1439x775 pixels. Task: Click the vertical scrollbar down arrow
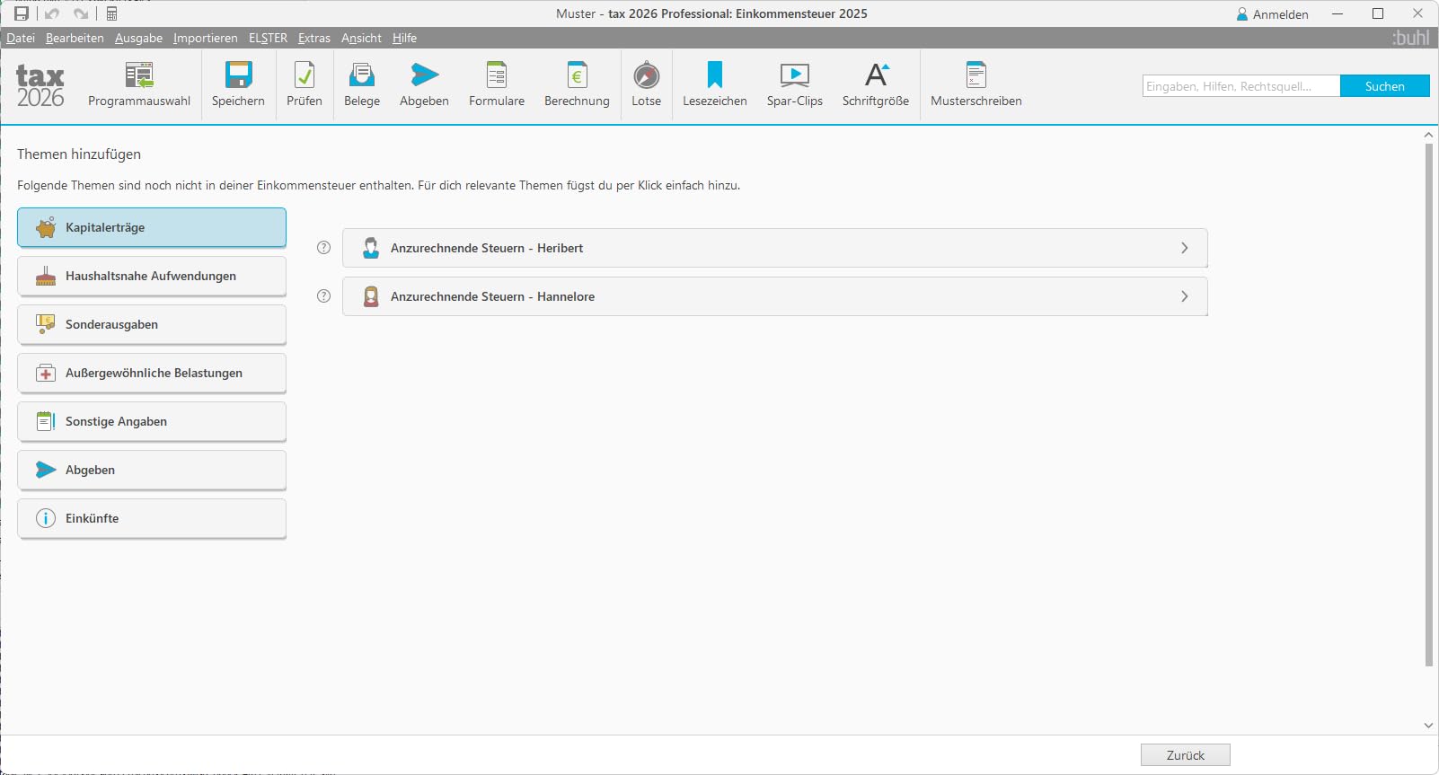tap(1428, 726)
